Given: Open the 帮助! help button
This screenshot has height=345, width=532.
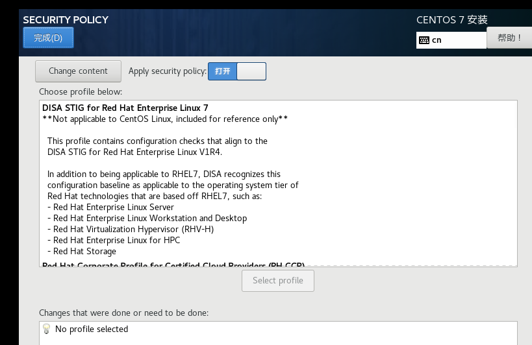Looking at the screenshot, I should coord(509,38).
